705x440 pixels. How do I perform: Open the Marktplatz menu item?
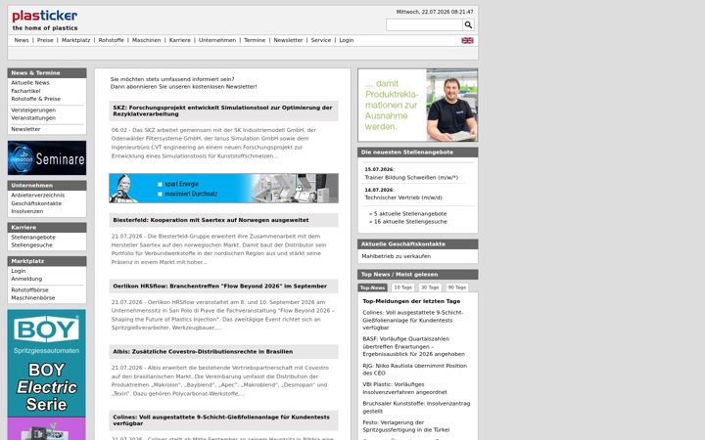[x=75, y=40]
